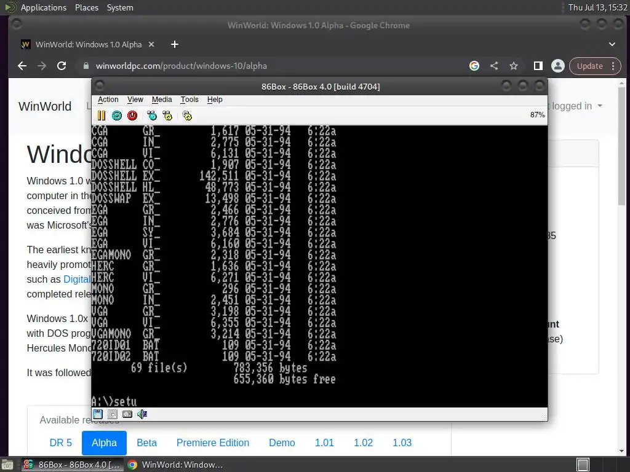Click the show desktop icon in taskbar

(7, 465)
